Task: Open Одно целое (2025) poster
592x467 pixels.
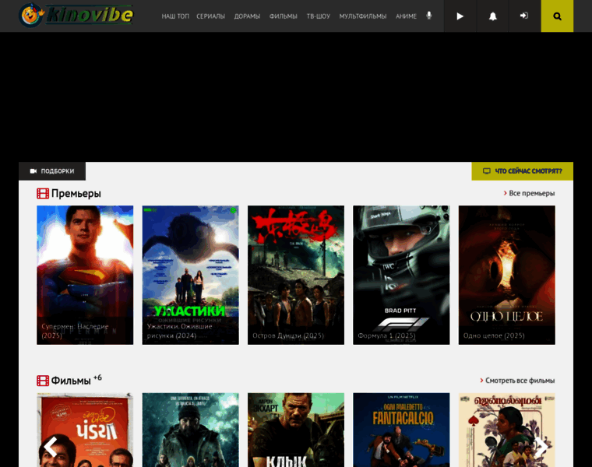Action: [506, 275]
